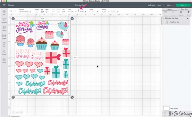
Task: Open the Edit dropdown in the edit bar
Action: pos(42,12)
